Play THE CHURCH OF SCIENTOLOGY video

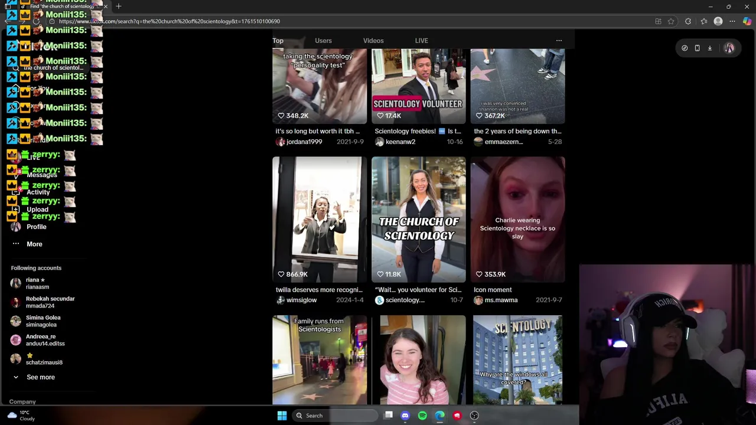coord(419,219)
